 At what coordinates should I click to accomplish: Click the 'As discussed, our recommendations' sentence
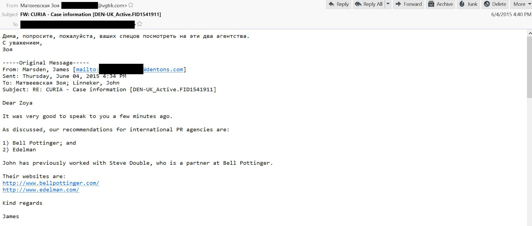pyautogui.click(x=116, y=130)
